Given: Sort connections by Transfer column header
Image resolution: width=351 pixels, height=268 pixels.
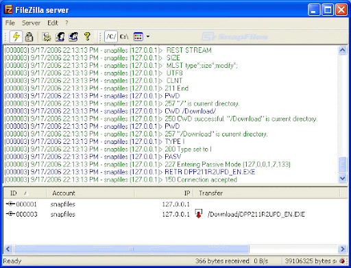Looking at the screenshot, I should click(267, 193).
